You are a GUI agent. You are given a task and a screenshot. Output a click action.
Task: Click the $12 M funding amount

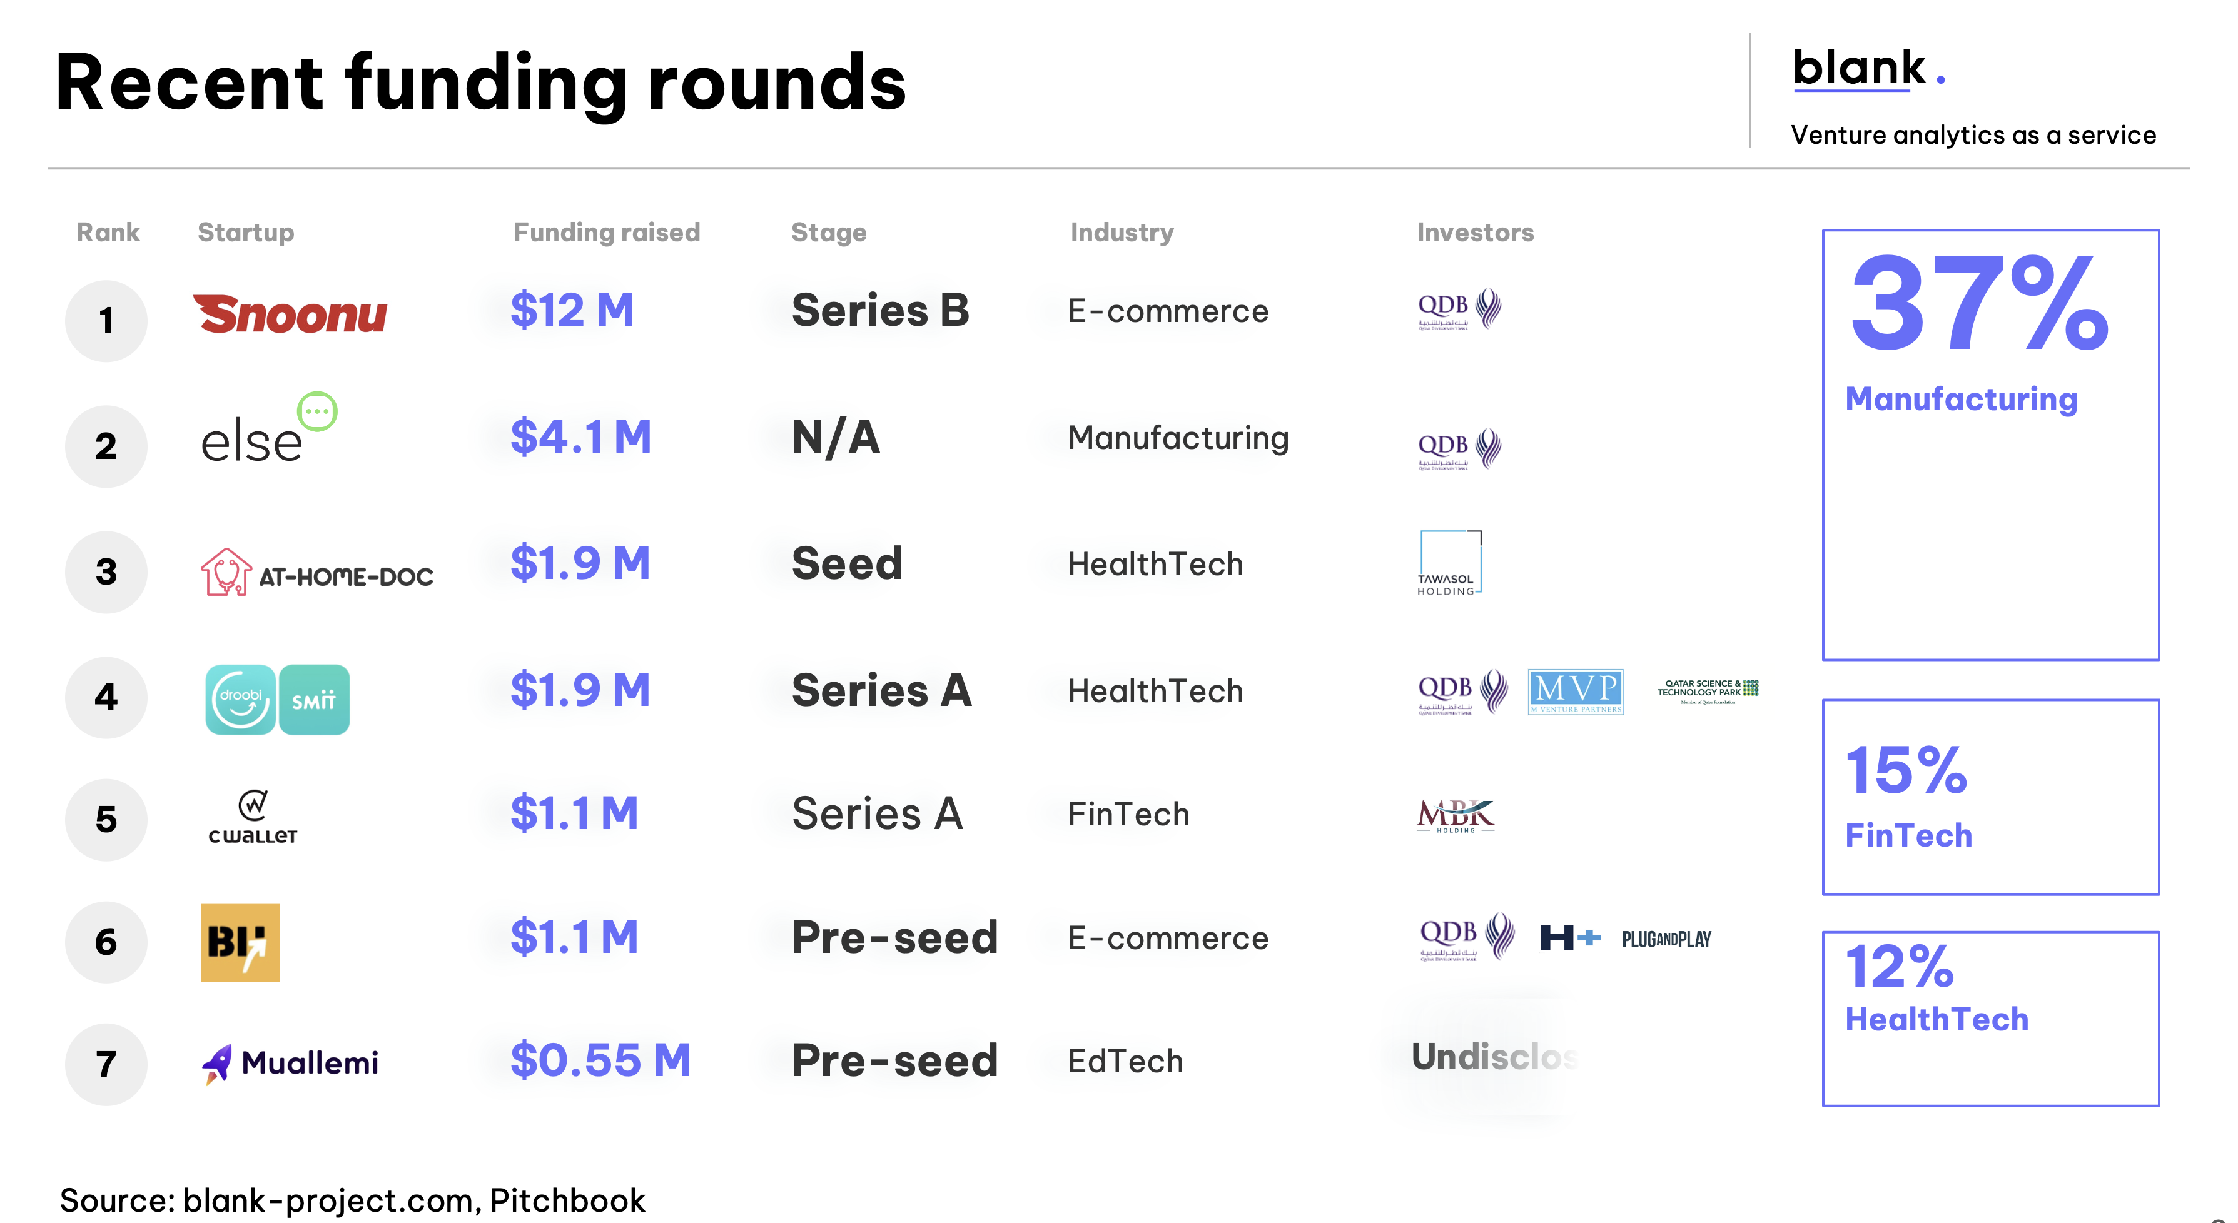coord(572,310)
